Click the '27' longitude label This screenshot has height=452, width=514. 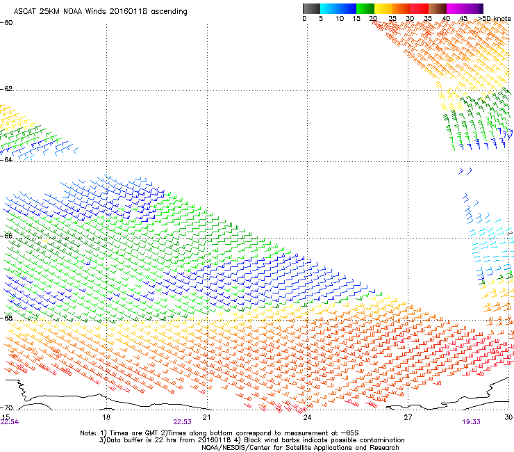point(408,417)
